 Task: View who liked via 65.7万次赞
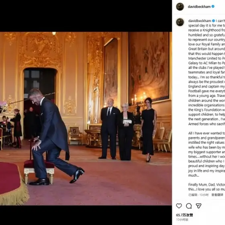pyautogui.click(x=184, y=215)
